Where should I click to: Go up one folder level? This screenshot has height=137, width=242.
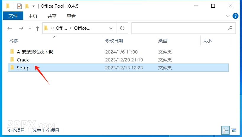(x=37, y=28)
